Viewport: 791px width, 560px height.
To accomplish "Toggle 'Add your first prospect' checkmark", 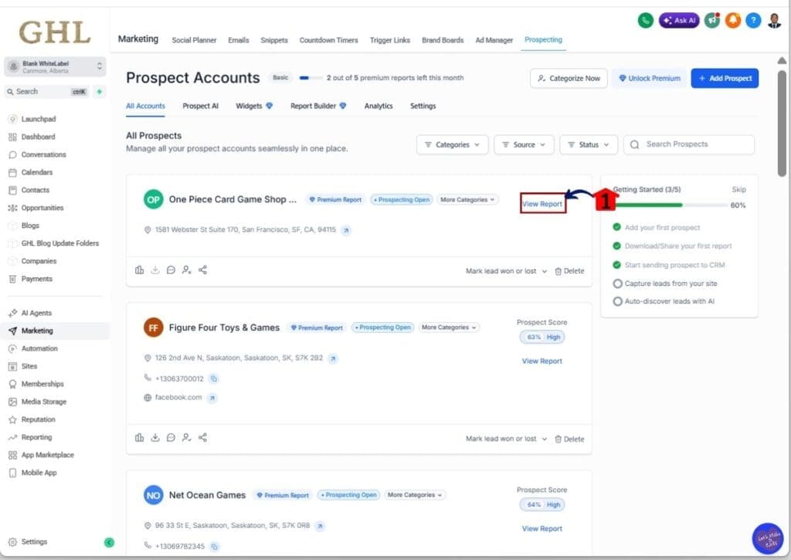I will click(x=617, y=228).
